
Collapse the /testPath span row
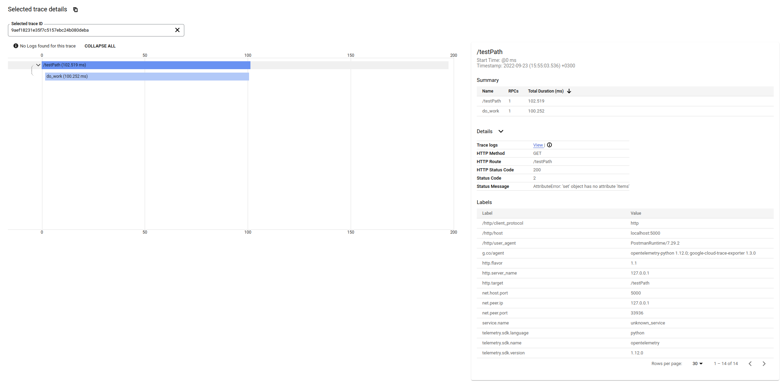(x=38, y=65)
